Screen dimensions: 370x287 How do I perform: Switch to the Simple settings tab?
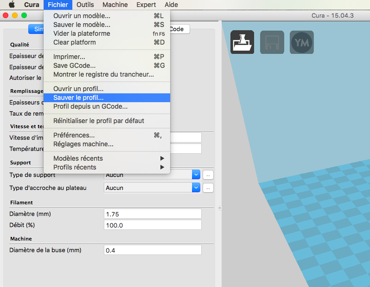pos(36,29)
